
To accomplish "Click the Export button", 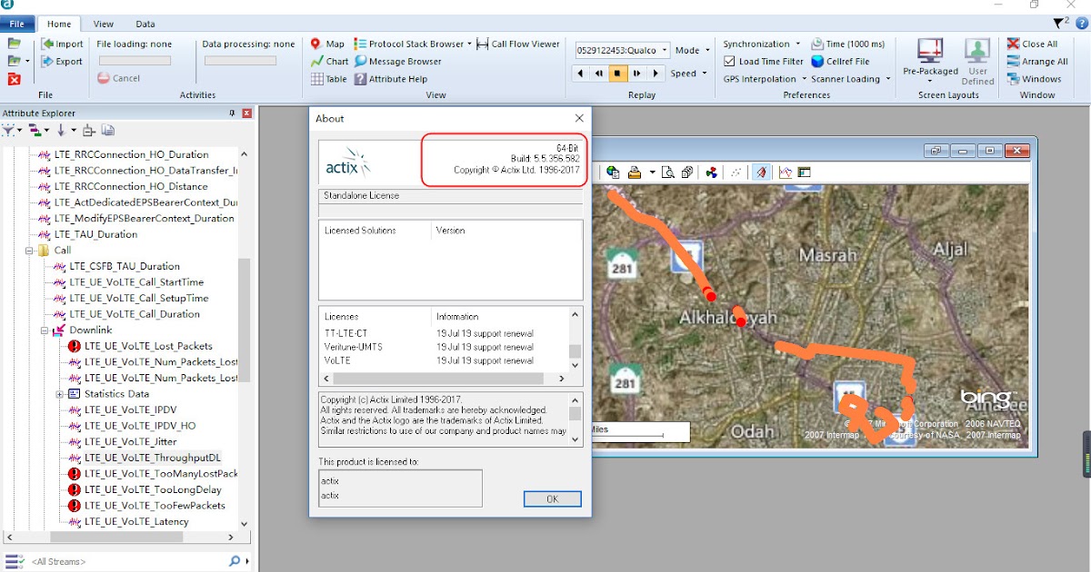I will 62,62.
